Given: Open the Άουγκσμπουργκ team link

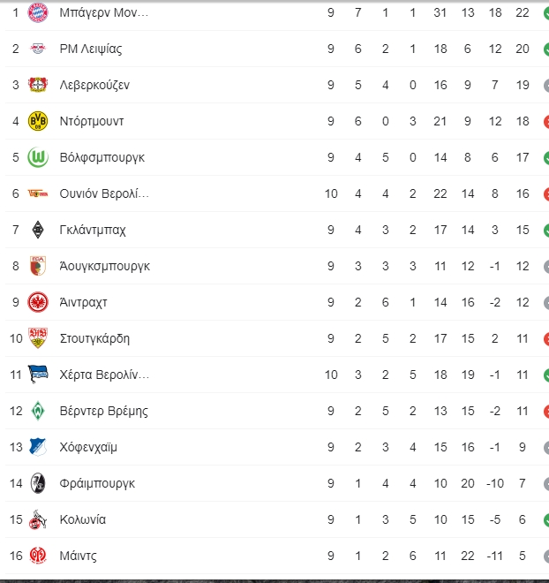Looking at the screenshot, I should click(105, 266).
